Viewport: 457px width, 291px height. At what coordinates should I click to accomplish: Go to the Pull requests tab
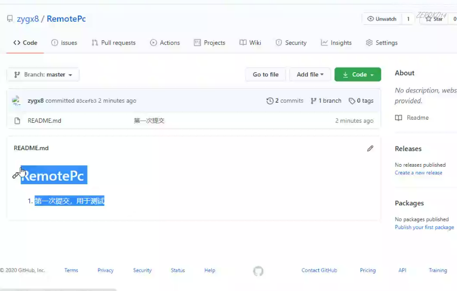[x=113, y=43]
